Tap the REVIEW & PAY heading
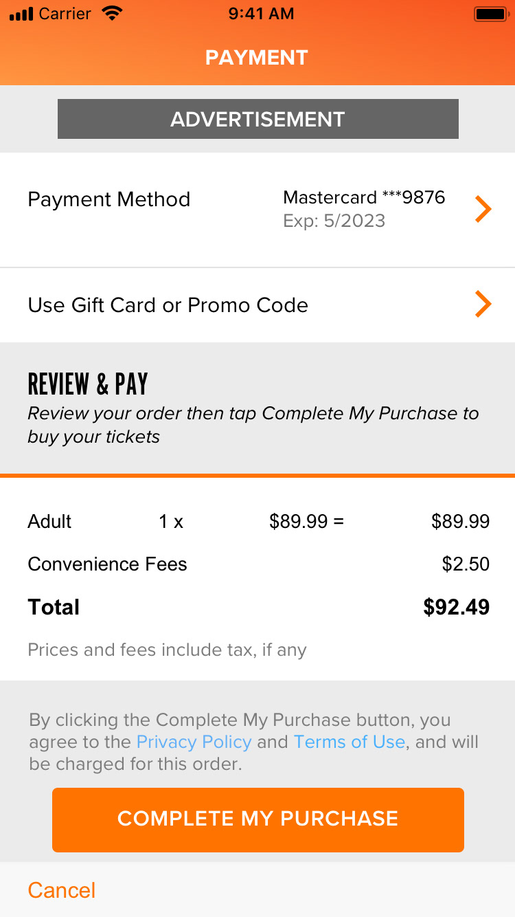 tap(87, 384)
